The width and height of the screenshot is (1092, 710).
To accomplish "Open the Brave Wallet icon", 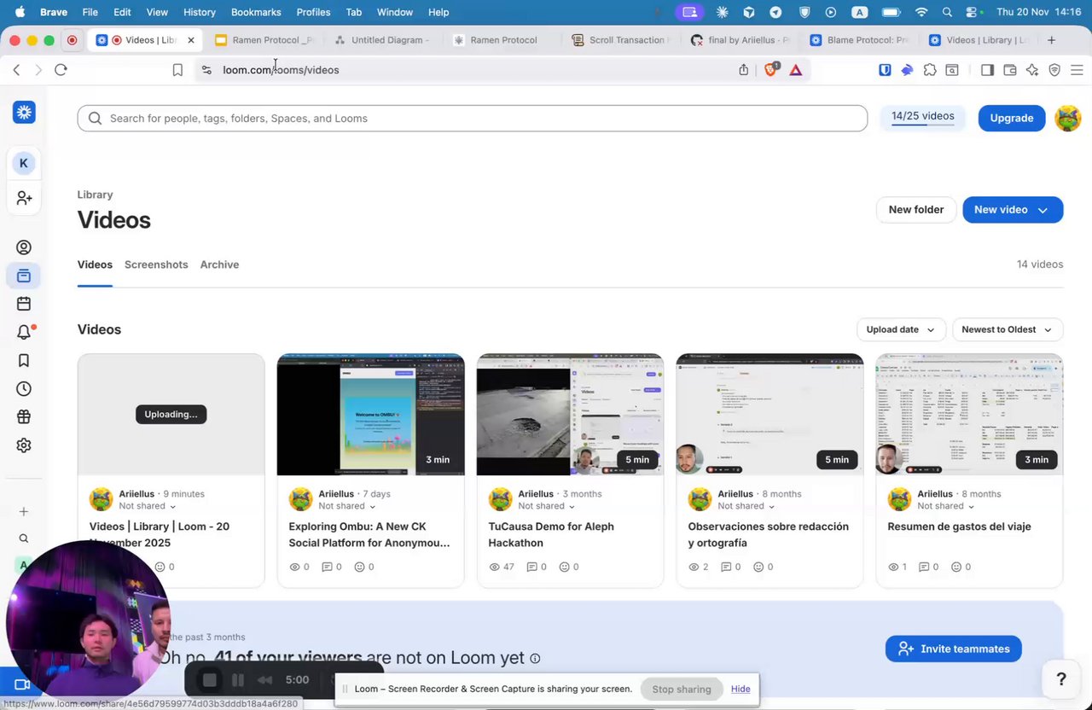I will click(x=1010, y=70).
